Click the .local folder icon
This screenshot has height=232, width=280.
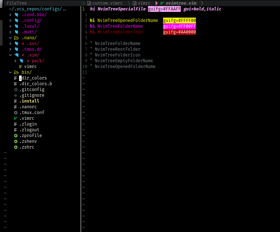[x=17, y=26]
